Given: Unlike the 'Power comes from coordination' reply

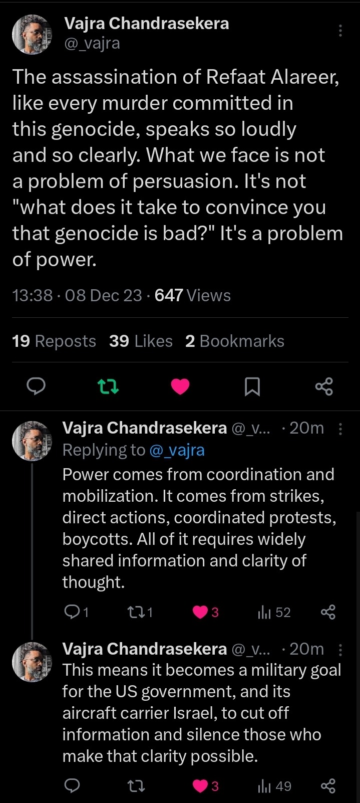Looking at the screenshot, I should coord(201,612).
